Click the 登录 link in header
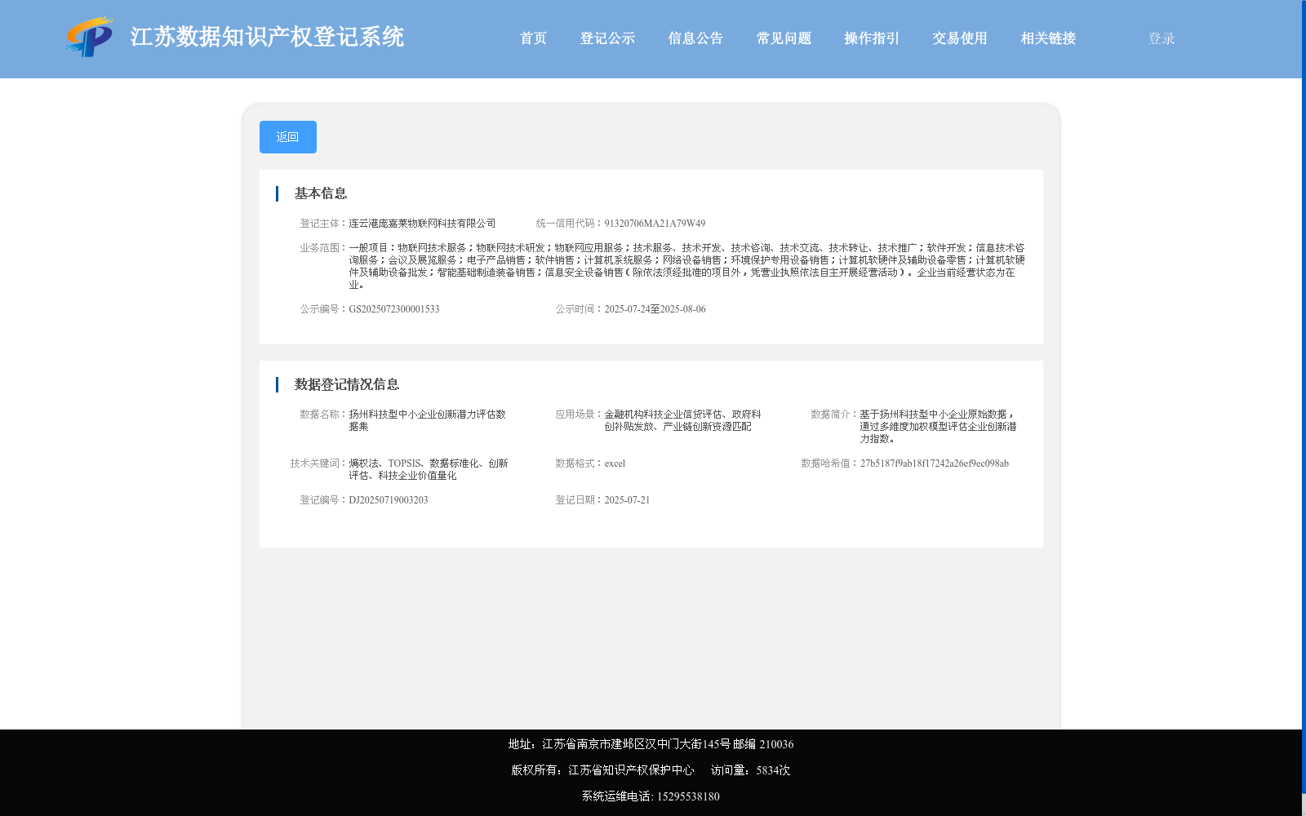Image resolution: width=1306 pixels, height=816 pixels. point(1162,38)
